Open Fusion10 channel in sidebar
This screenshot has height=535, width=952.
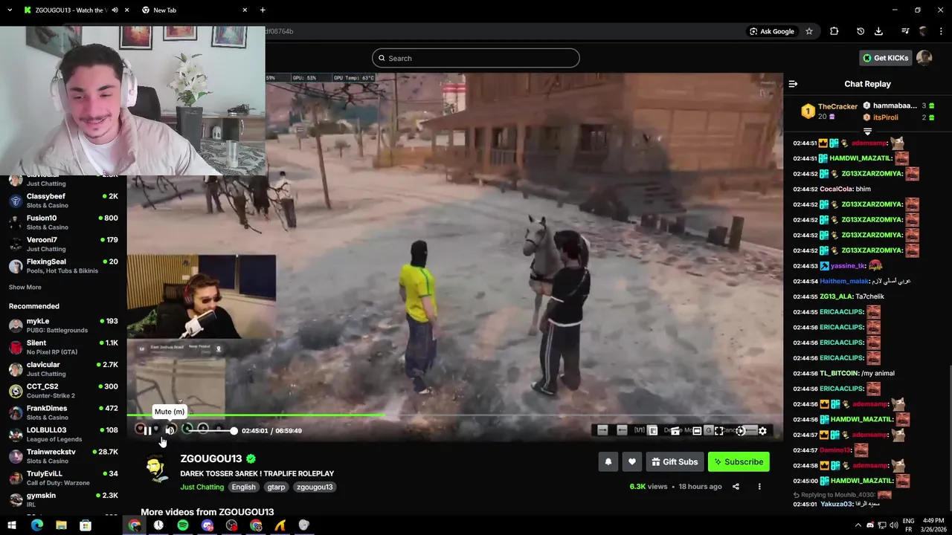pyautogui.click(x=63, y=222)
